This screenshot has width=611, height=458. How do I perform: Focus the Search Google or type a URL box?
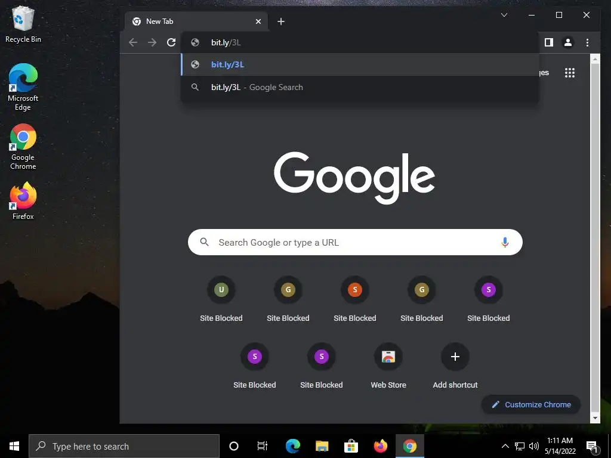[355, 242]
